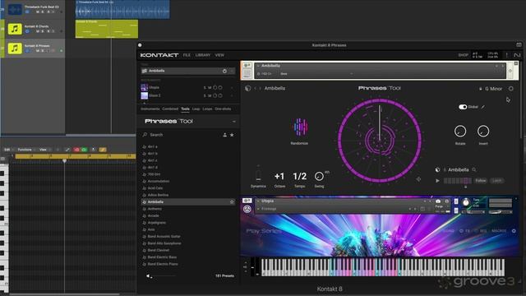
Task: Click the move crosshair icon near circle
Action: (418, 179)
